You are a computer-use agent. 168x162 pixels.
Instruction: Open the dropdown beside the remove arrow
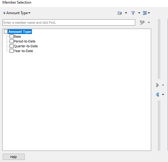point(163,95)
